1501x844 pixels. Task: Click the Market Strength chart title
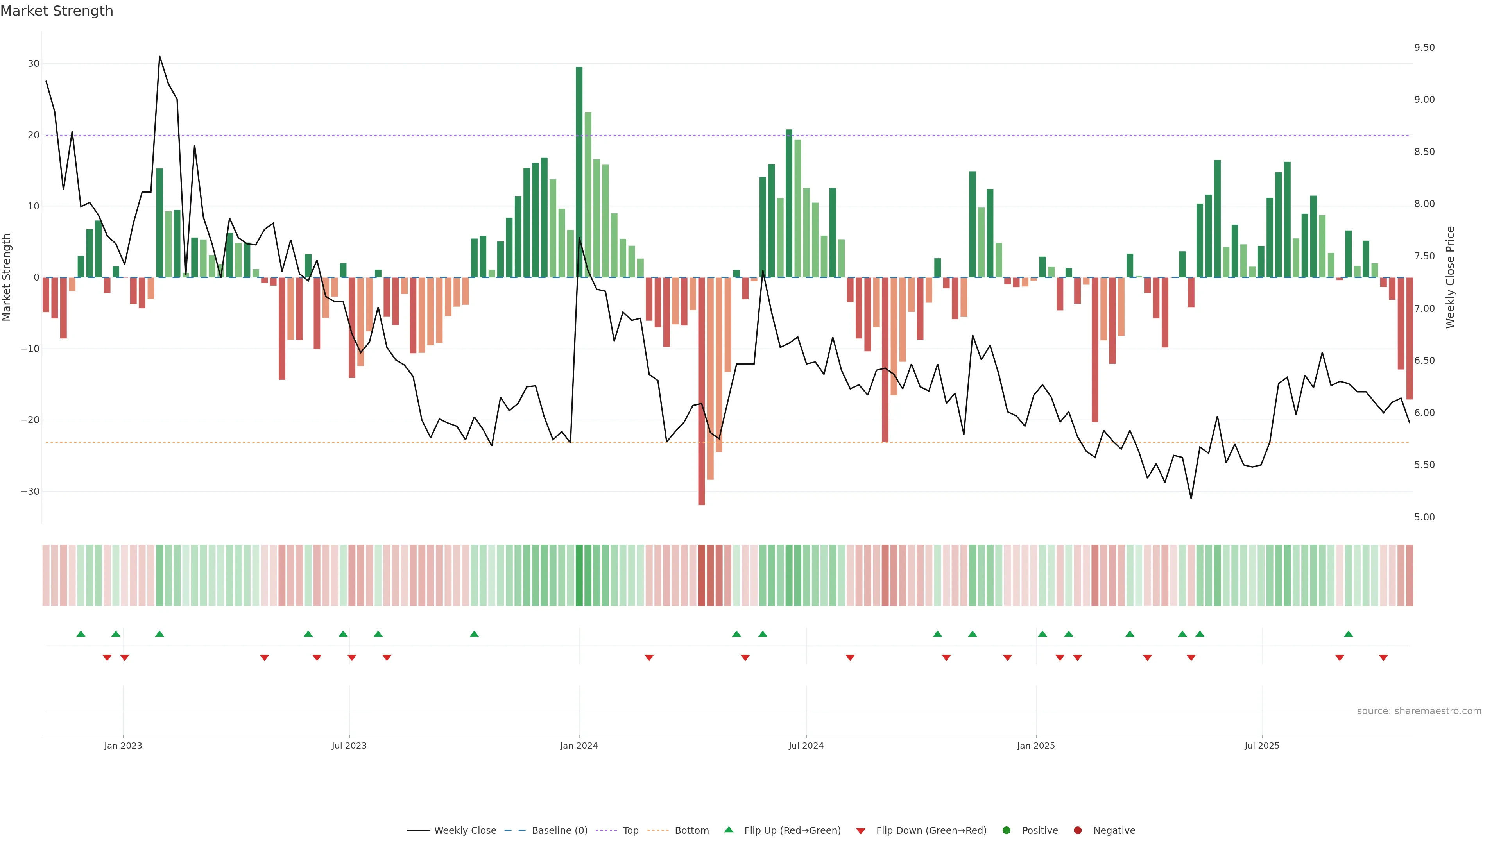(x=57, y=11)
